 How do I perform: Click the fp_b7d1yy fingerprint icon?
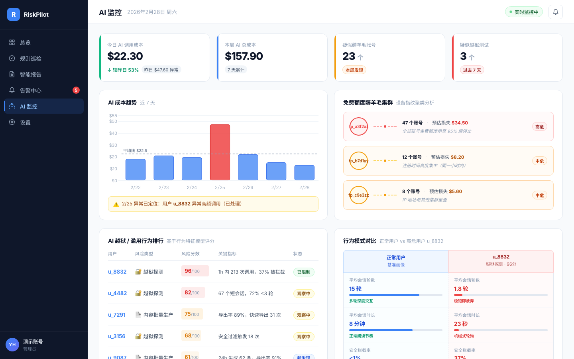[359, 161]
